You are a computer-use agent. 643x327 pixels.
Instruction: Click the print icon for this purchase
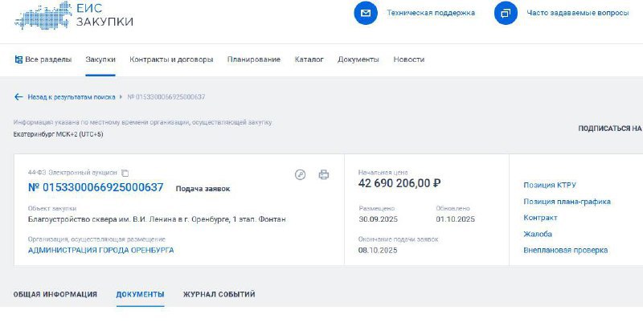(x=324, y=174)
